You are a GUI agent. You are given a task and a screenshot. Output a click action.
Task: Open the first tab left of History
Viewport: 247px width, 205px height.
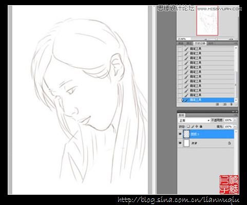181,44
